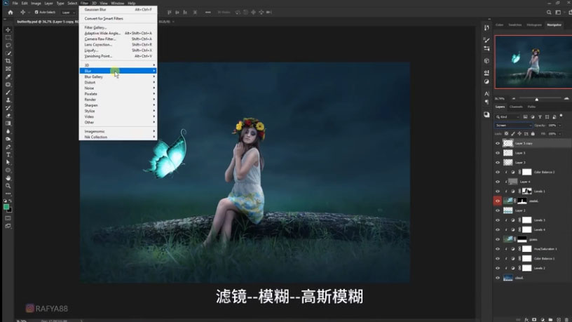Open the Search icon at top right

tap(549, 13)
